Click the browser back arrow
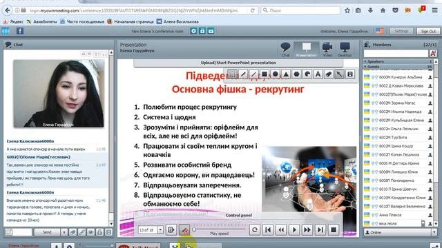 click(8, 10)
